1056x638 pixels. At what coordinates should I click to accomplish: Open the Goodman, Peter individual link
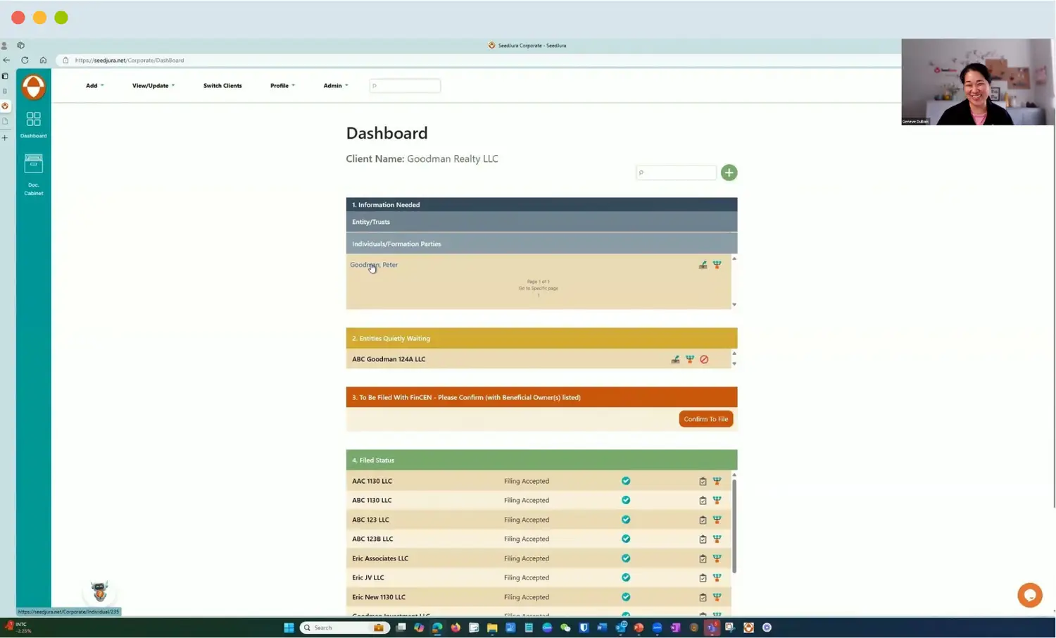(x=374, y=265)
